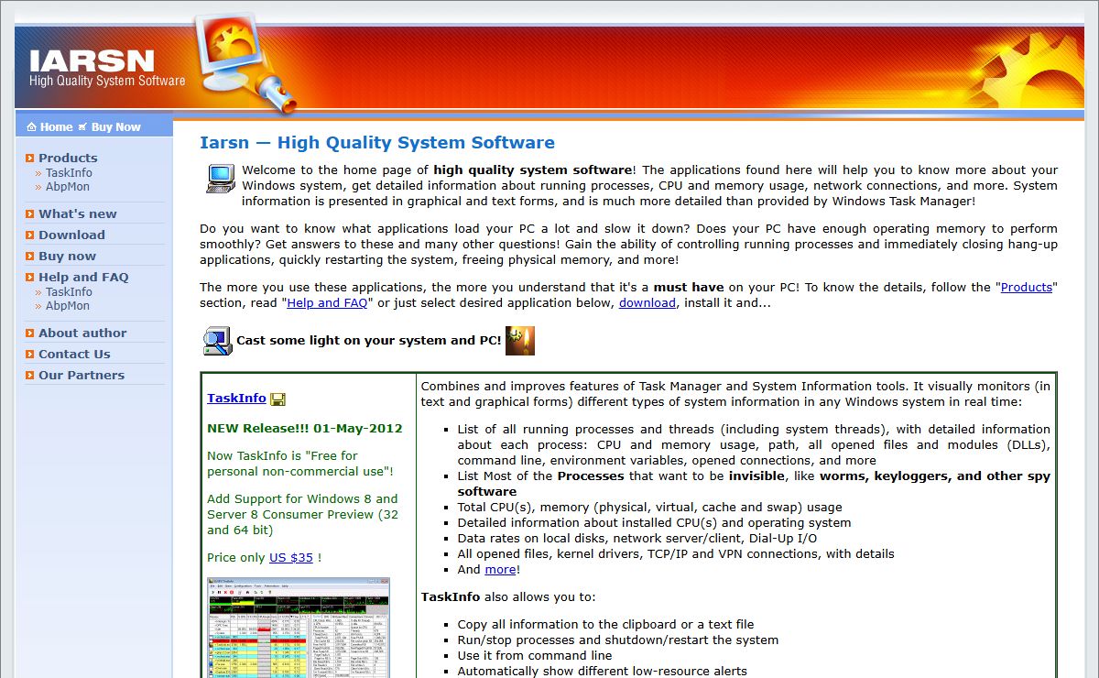Click the floppy disk icon next to TaskInfo
1099x678 pixels.
click(277, 399)
